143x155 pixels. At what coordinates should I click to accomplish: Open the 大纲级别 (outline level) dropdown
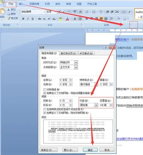tap(76, 67)
